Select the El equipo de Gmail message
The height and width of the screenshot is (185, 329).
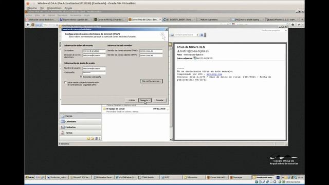pos(136,110)
